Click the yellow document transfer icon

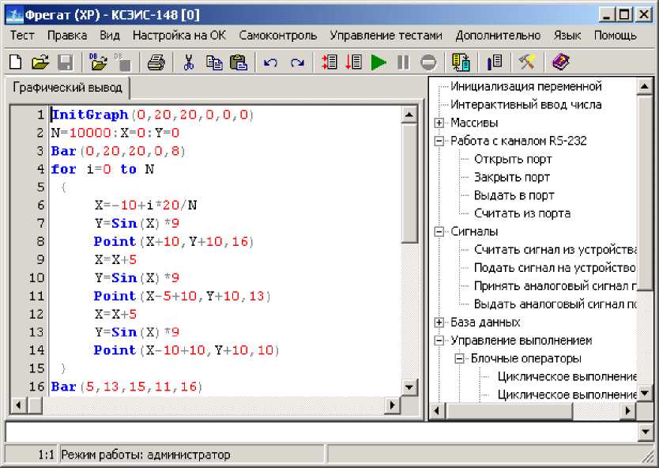pyautogui.click(x=461, y=62)
